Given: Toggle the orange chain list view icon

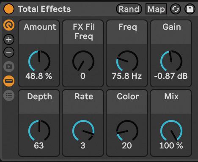Looking at the screenshot, I should pos(9,81).
